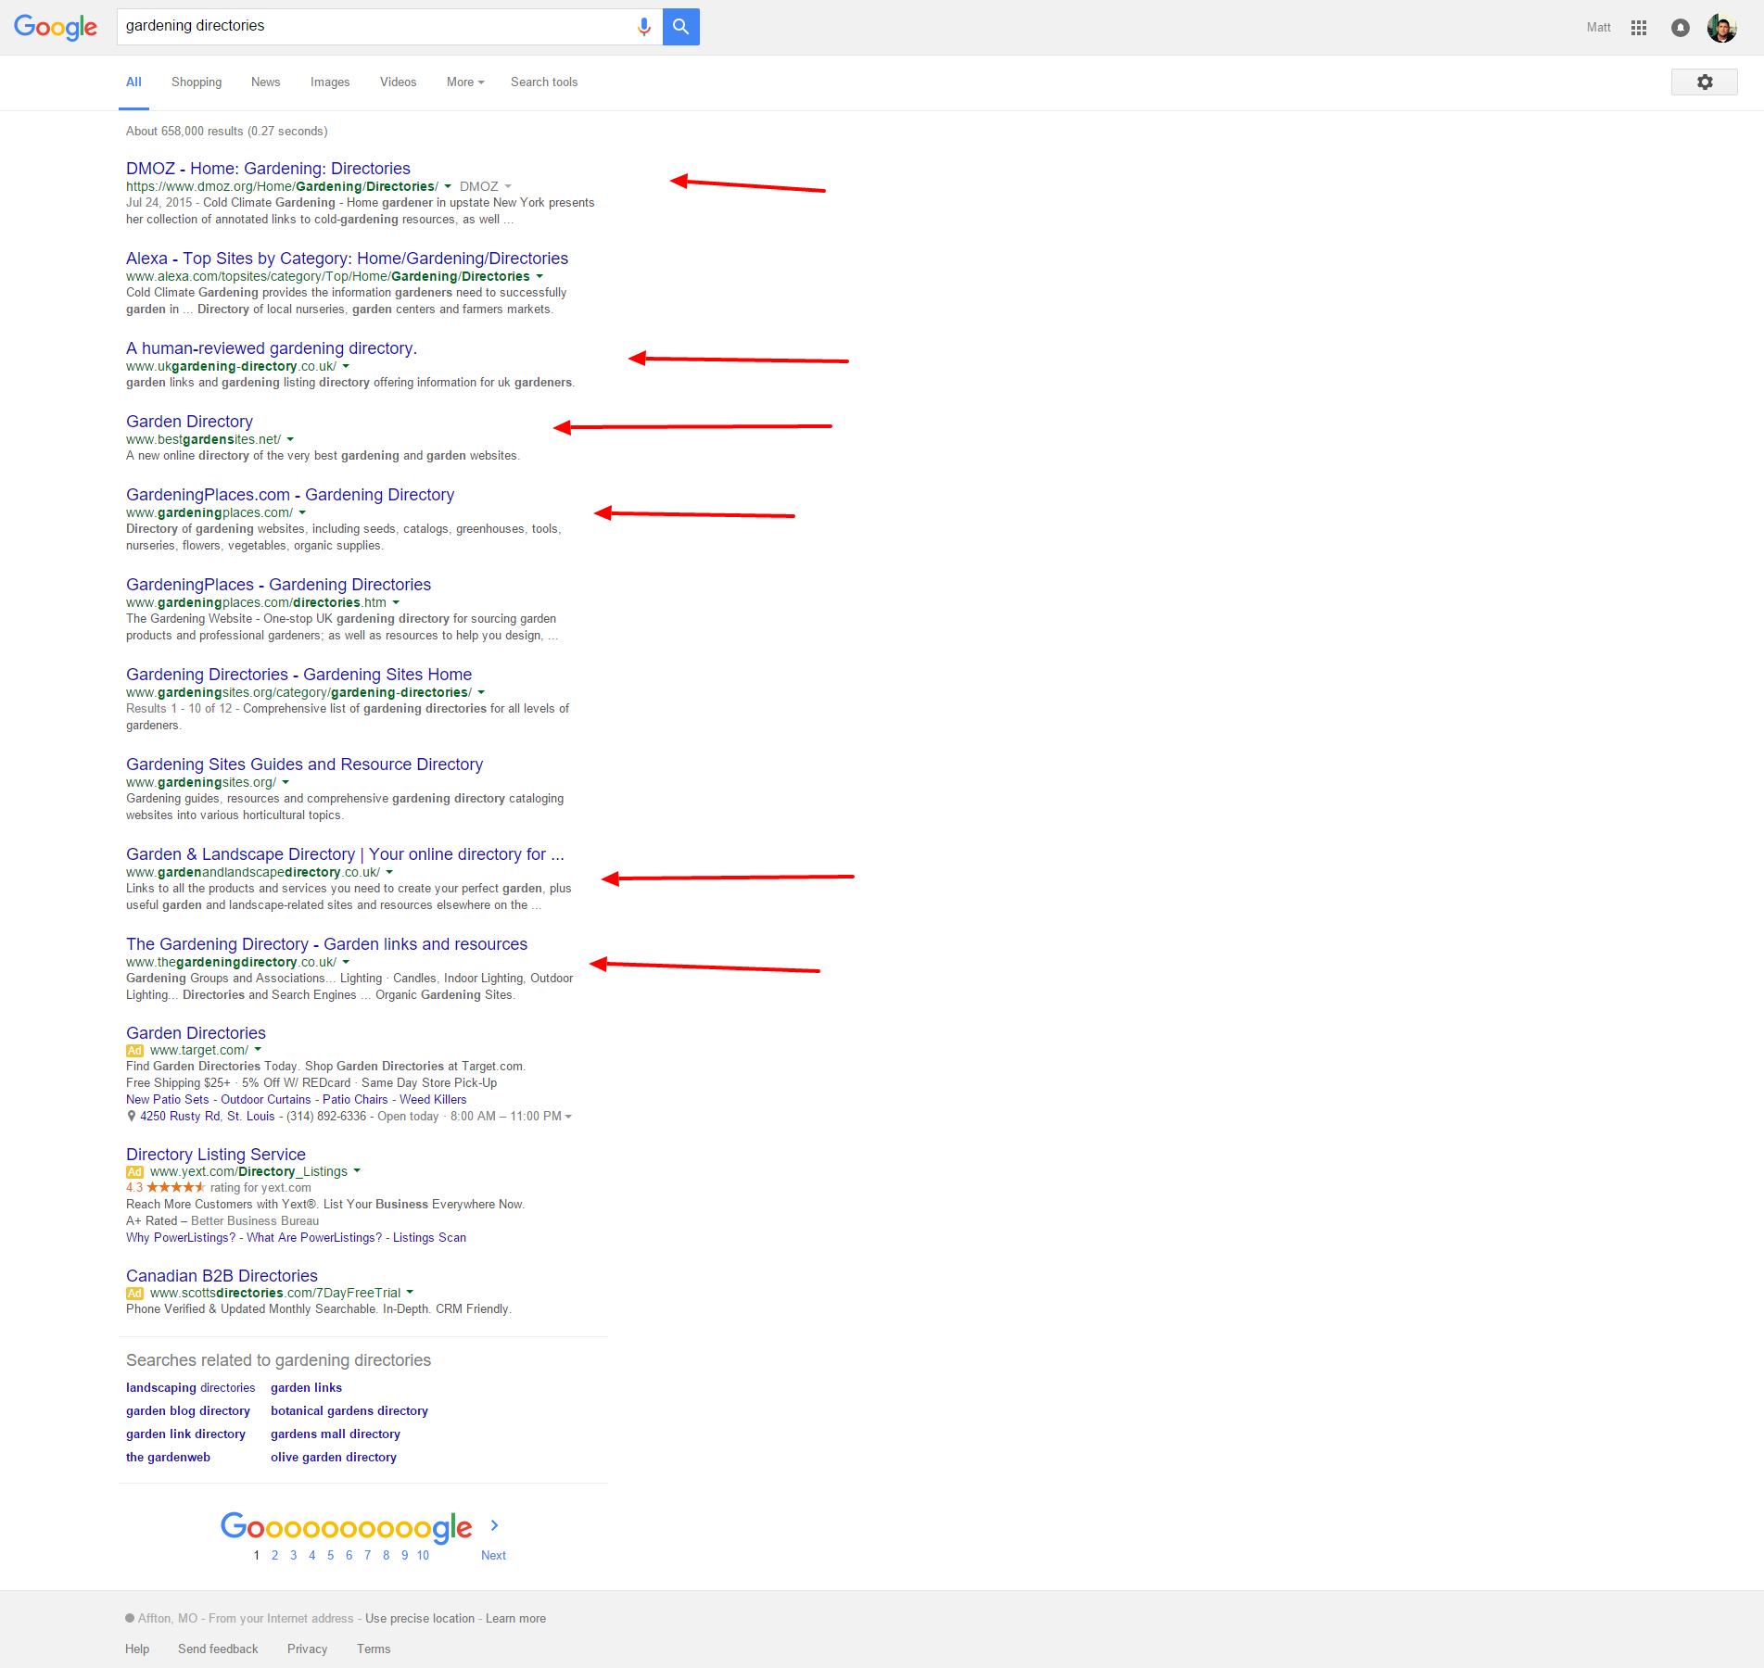Search related: the gardenweb
Viewport: 1764px width, 1668px height.
click(168, 1458)
